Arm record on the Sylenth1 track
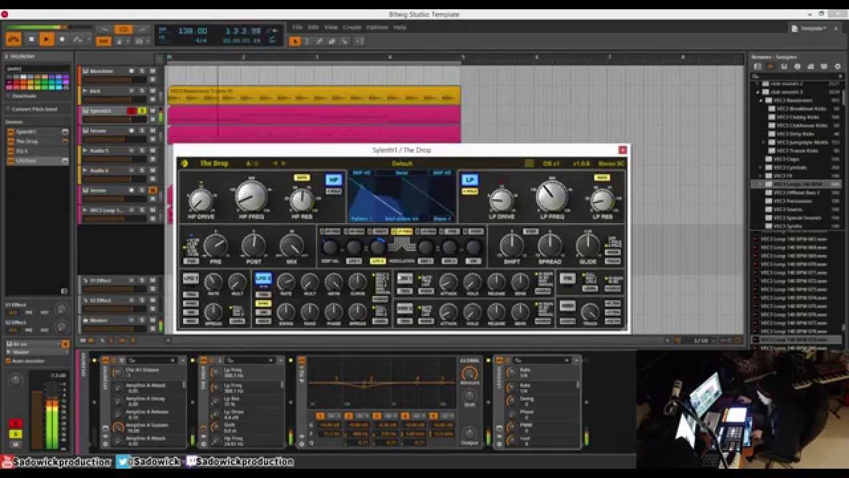The width and height of the screenshot is (849, 478). coord(131,111)
